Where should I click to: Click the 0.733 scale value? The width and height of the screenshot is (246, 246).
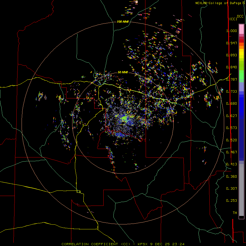232,92
